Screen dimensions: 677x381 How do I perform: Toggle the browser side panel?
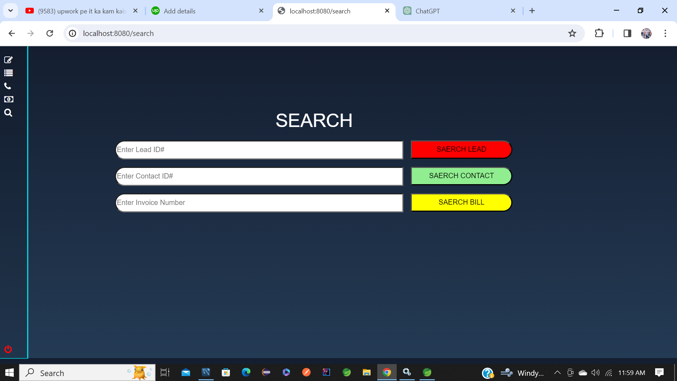pyautogui.click(x=627, y=34)
